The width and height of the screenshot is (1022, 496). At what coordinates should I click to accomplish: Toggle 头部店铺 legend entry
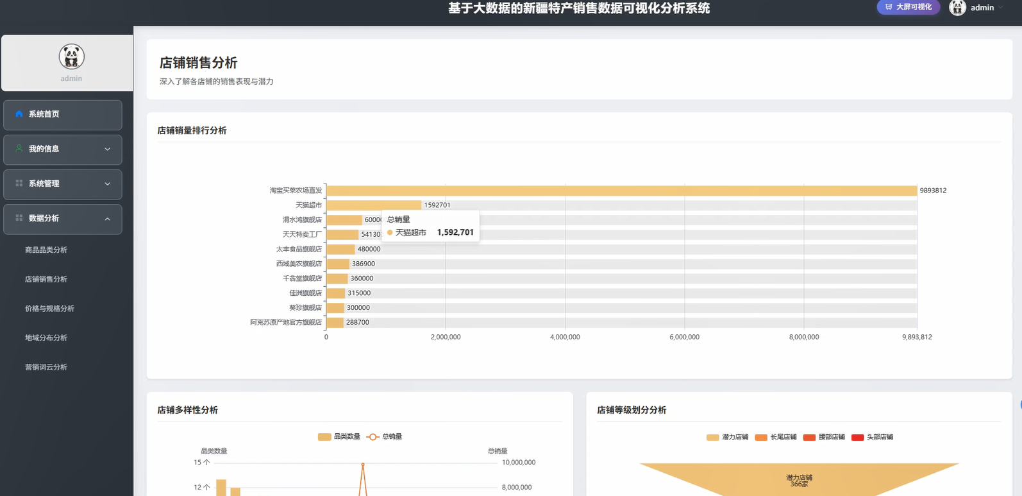tap(872, 437)
